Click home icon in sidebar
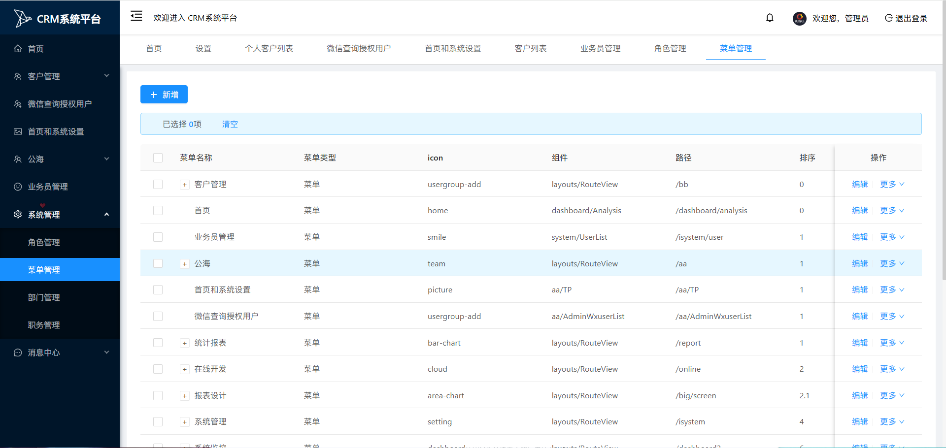Image resolution: width=946 pixels, height=448 pixels. point(18,48)
